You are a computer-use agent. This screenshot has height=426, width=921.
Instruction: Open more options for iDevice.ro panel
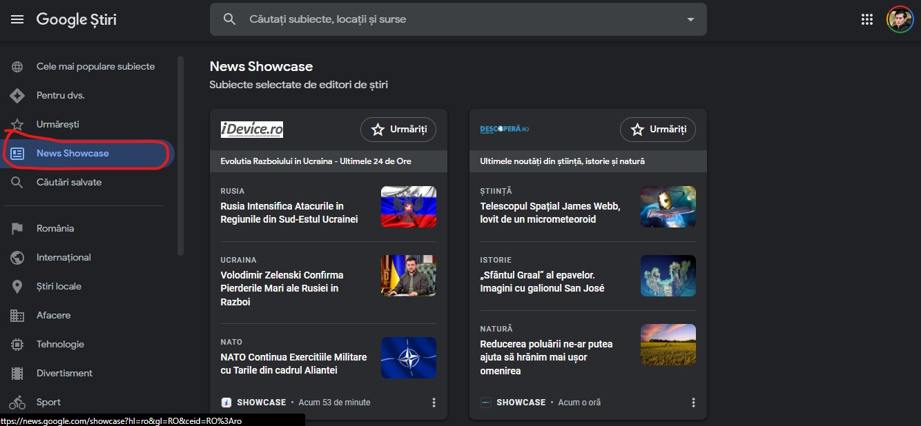coord(434,403)
